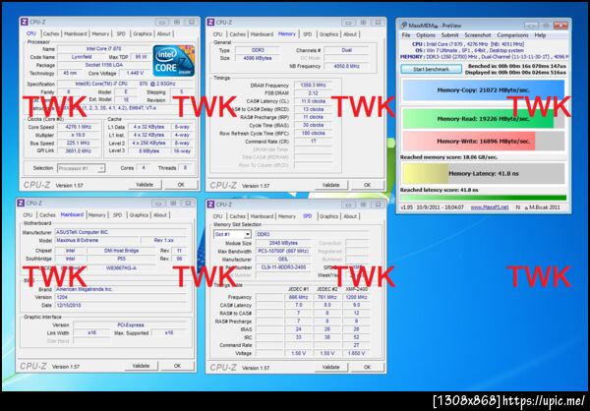Switch to SPD tab in the Memory timings CPU-Z window

[308, 34]
